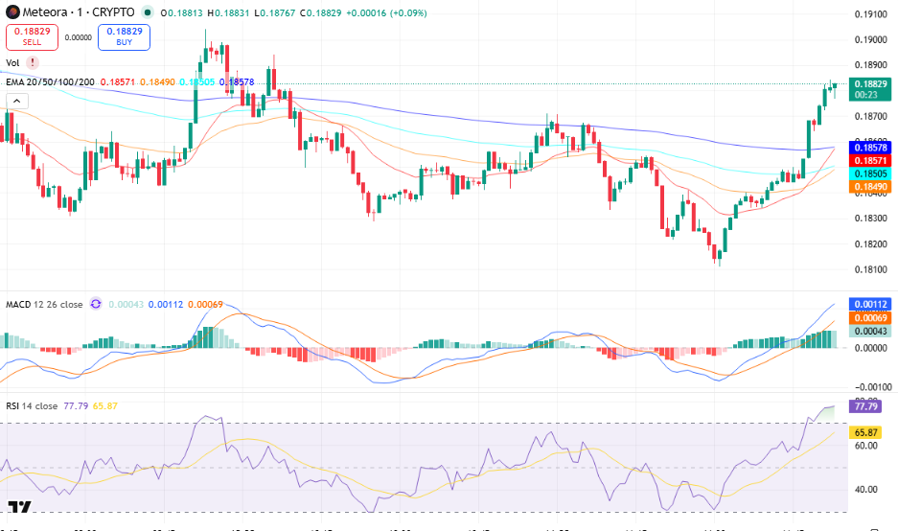The height and width of the screenshot is (531, 898).
Task: Select the RSI 14 close label
Action: (32, 405)
